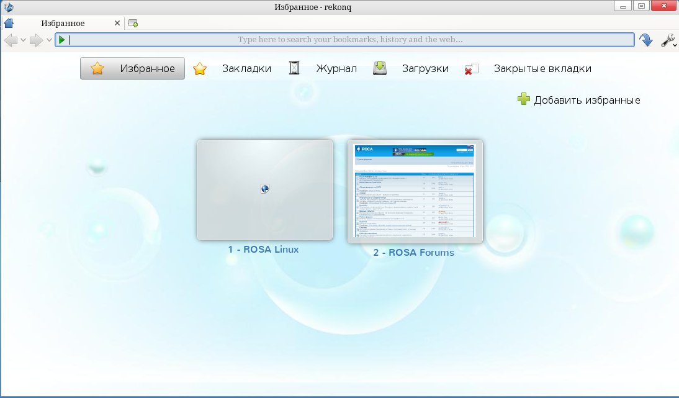This screenshot has height=398, width=679.
Task: Open the ROSA Forums thumbnail
Action: 415,191
